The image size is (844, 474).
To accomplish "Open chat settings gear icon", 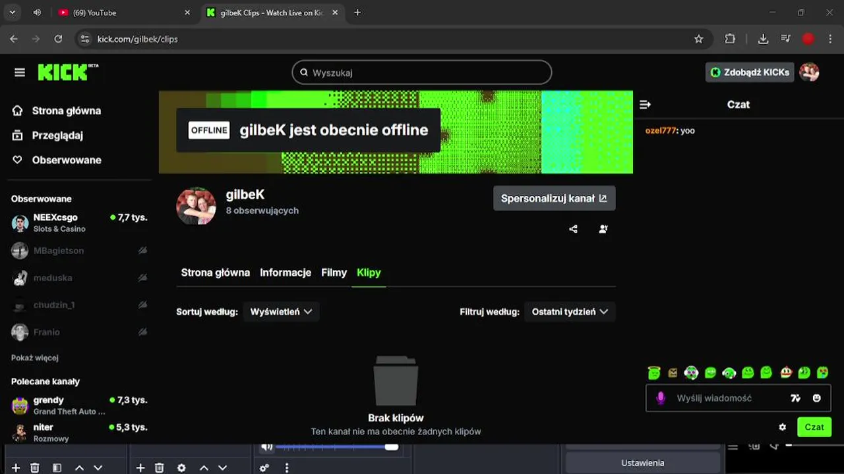I will [783, 427].
